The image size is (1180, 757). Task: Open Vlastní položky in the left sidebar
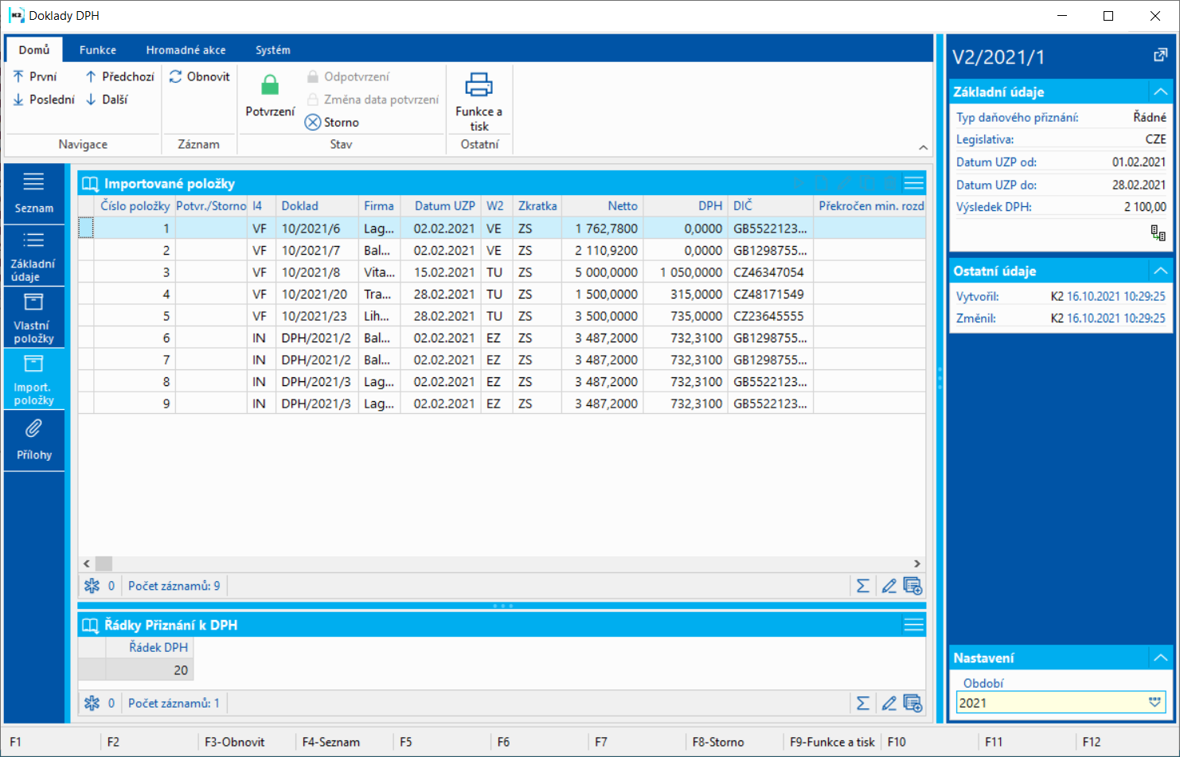coord(33,318)
